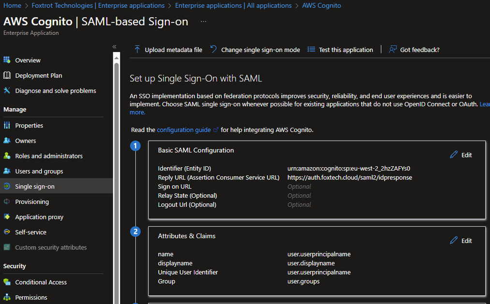
Task: Click the Edit pencil for Basic SAML Configuration
Action: pyautogui.click(x=454, y=154)
